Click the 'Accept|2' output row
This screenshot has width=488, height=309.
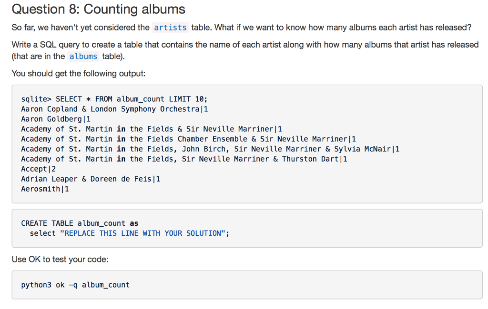(x=39, y=169)
